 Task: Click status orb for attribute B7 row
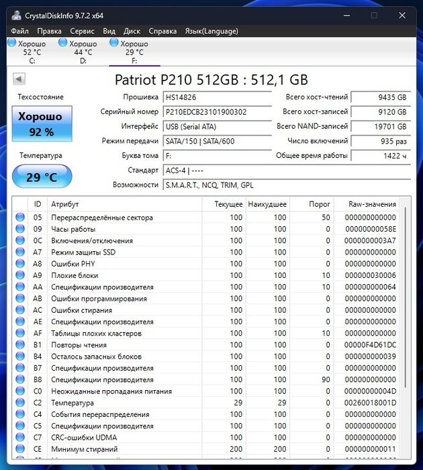click(20, 368)
